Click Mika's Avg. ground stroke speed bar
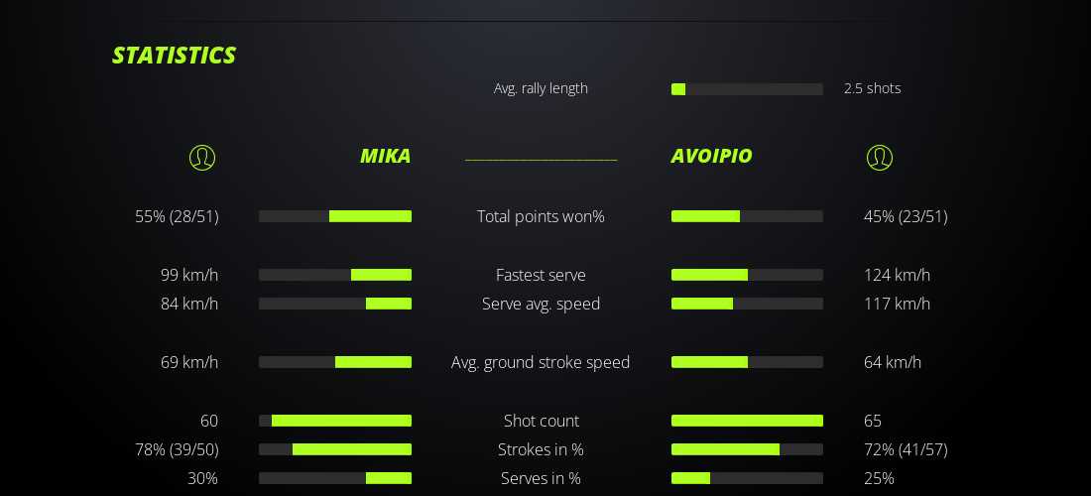Screen dimensions: 1091x496 tap(335, 362)
